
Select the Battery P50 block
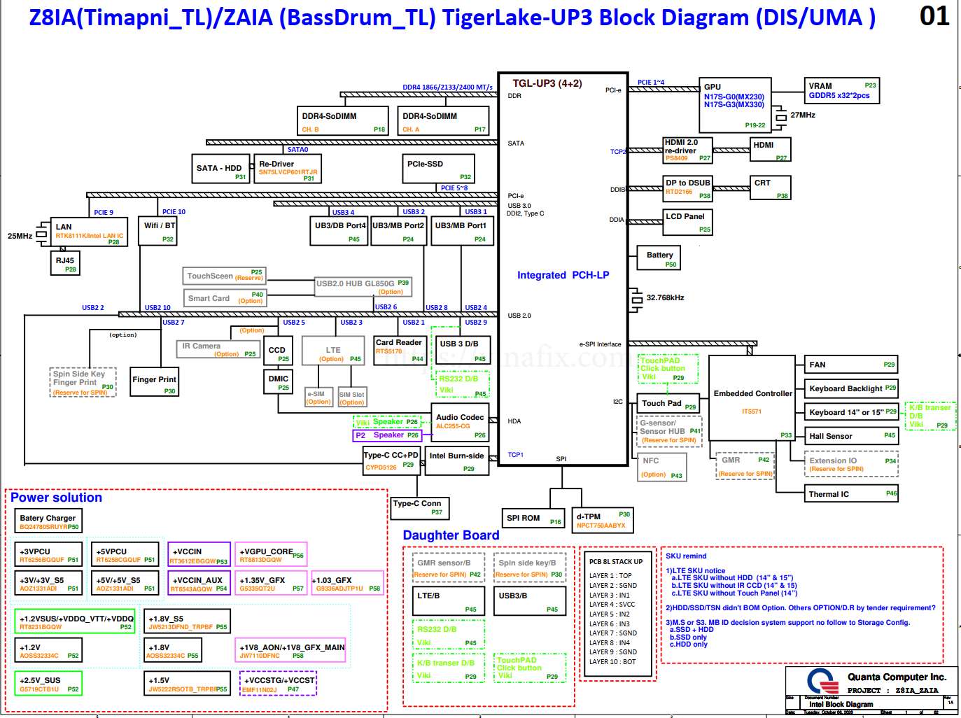(x=659, y=258)
